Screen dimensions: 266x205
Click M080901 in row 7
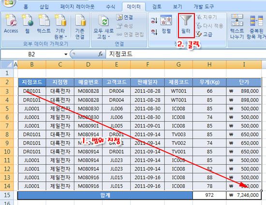coord(88,126)
